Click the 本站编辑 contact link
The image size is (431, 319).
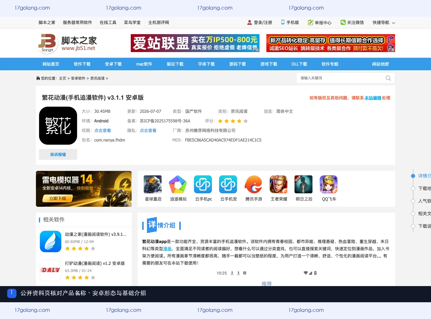[373, 98]
